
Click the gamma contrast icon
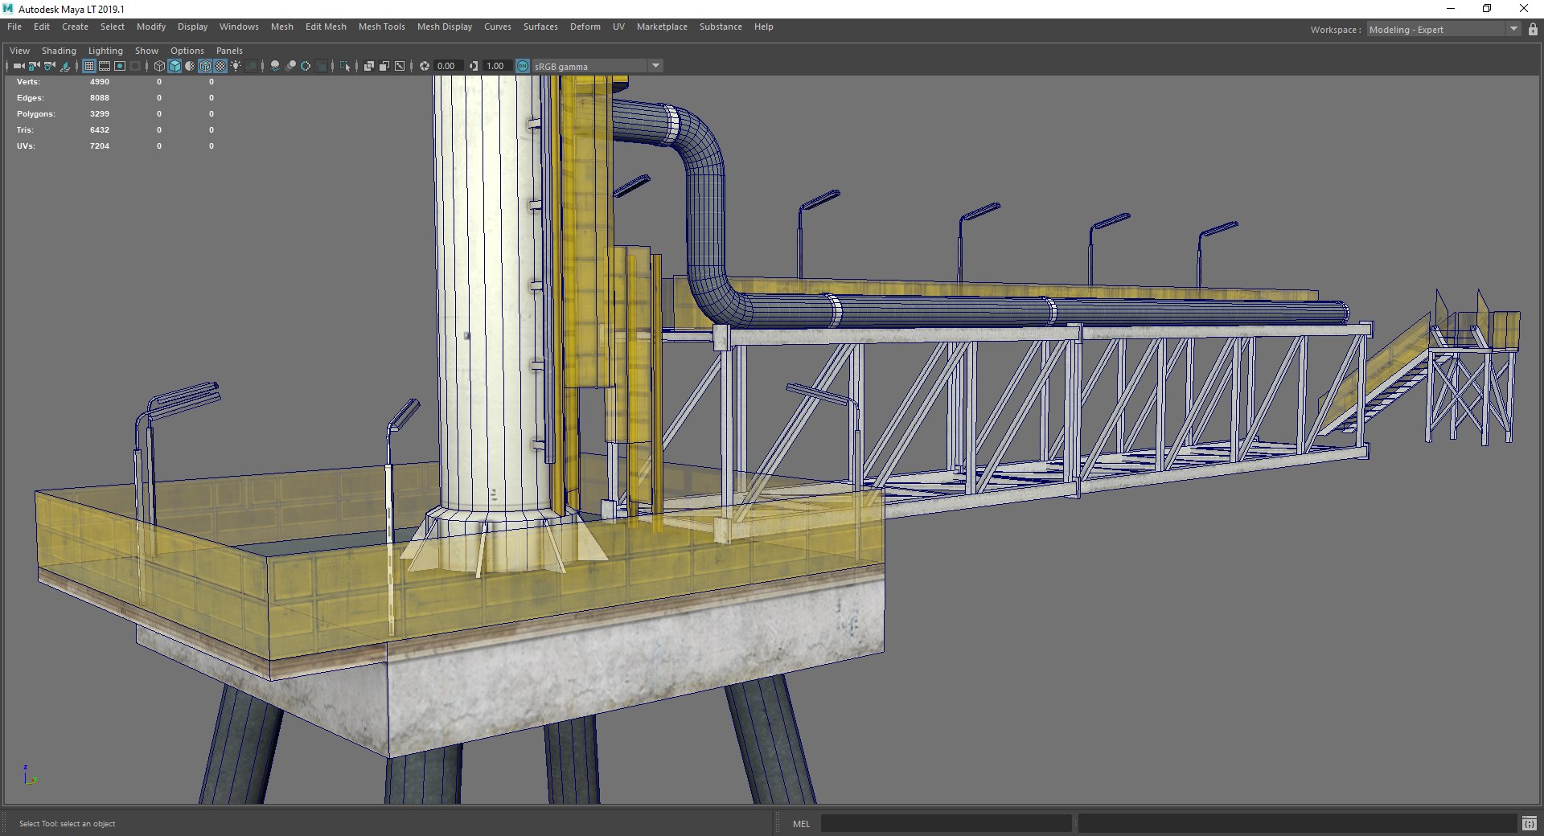[x=473, y=66]
